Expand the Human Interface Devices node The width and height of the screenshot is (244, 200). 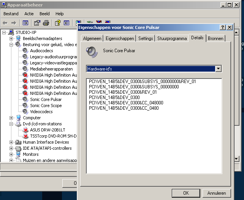tap(11, 142)
